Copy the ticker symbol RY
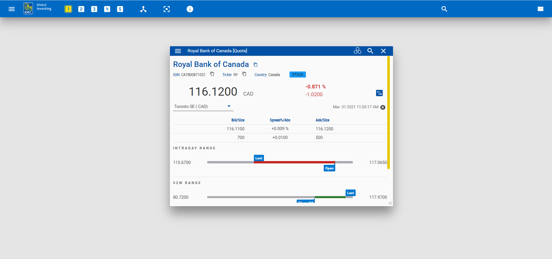 [244, 74]
